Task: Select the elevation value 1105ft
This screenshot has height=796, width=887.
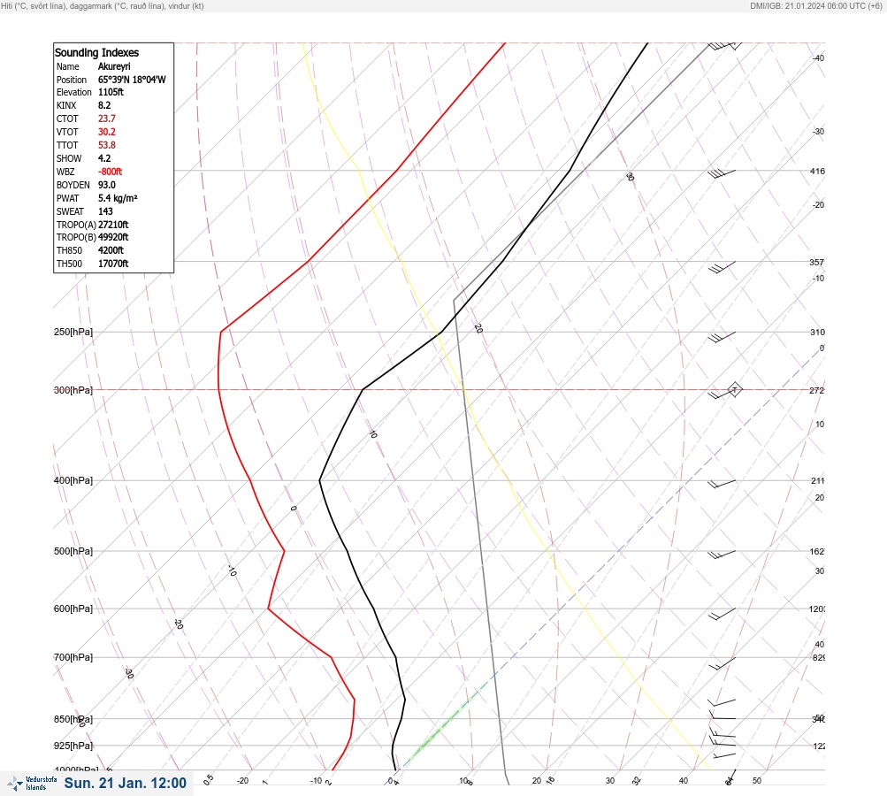Action: coord(111,92)
